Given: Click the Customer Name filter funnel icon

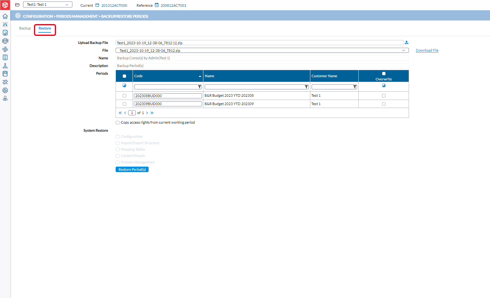Looking at the screenshot, I should coord(355,87).
